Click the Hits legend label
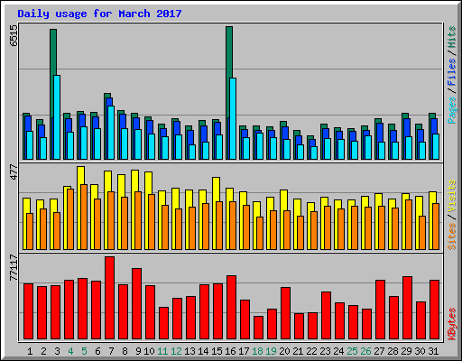This screenshot has height=361, width=462. pos(452,37)
